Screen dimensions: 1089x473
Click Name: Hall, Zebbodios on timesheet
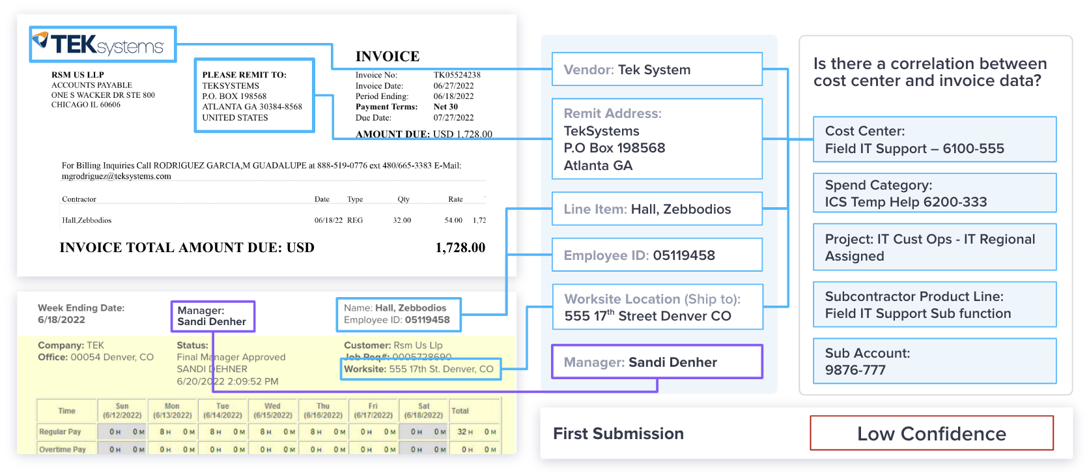(x=395, y=308)
